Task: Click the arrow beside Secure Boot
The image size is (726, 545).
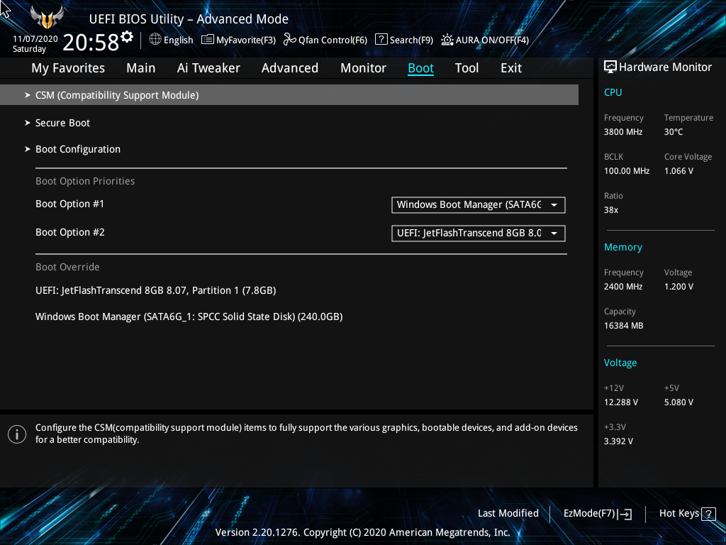Action: click(x=28, y=123)
